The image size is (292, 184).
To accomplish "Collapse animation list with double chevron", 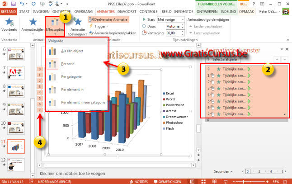I will point(208,120).
